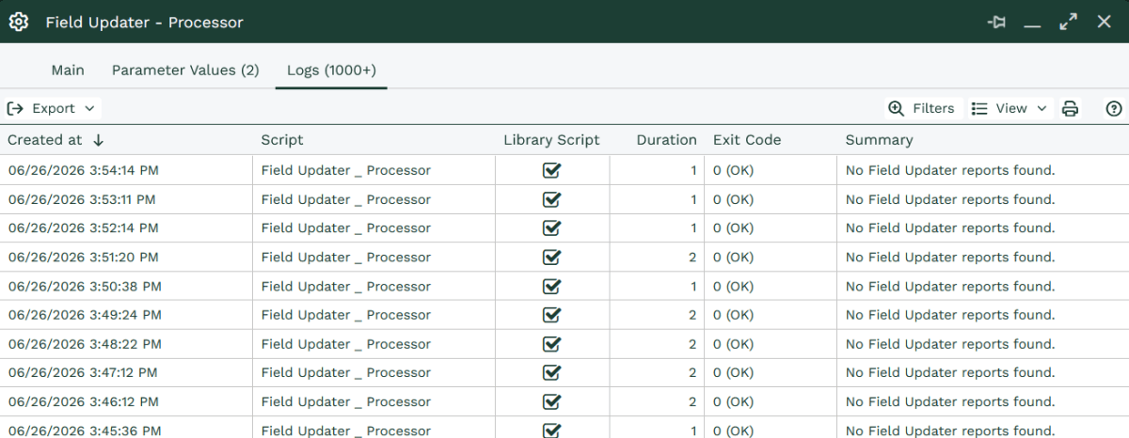Sort by the Summary column header

tap(879, 140)
